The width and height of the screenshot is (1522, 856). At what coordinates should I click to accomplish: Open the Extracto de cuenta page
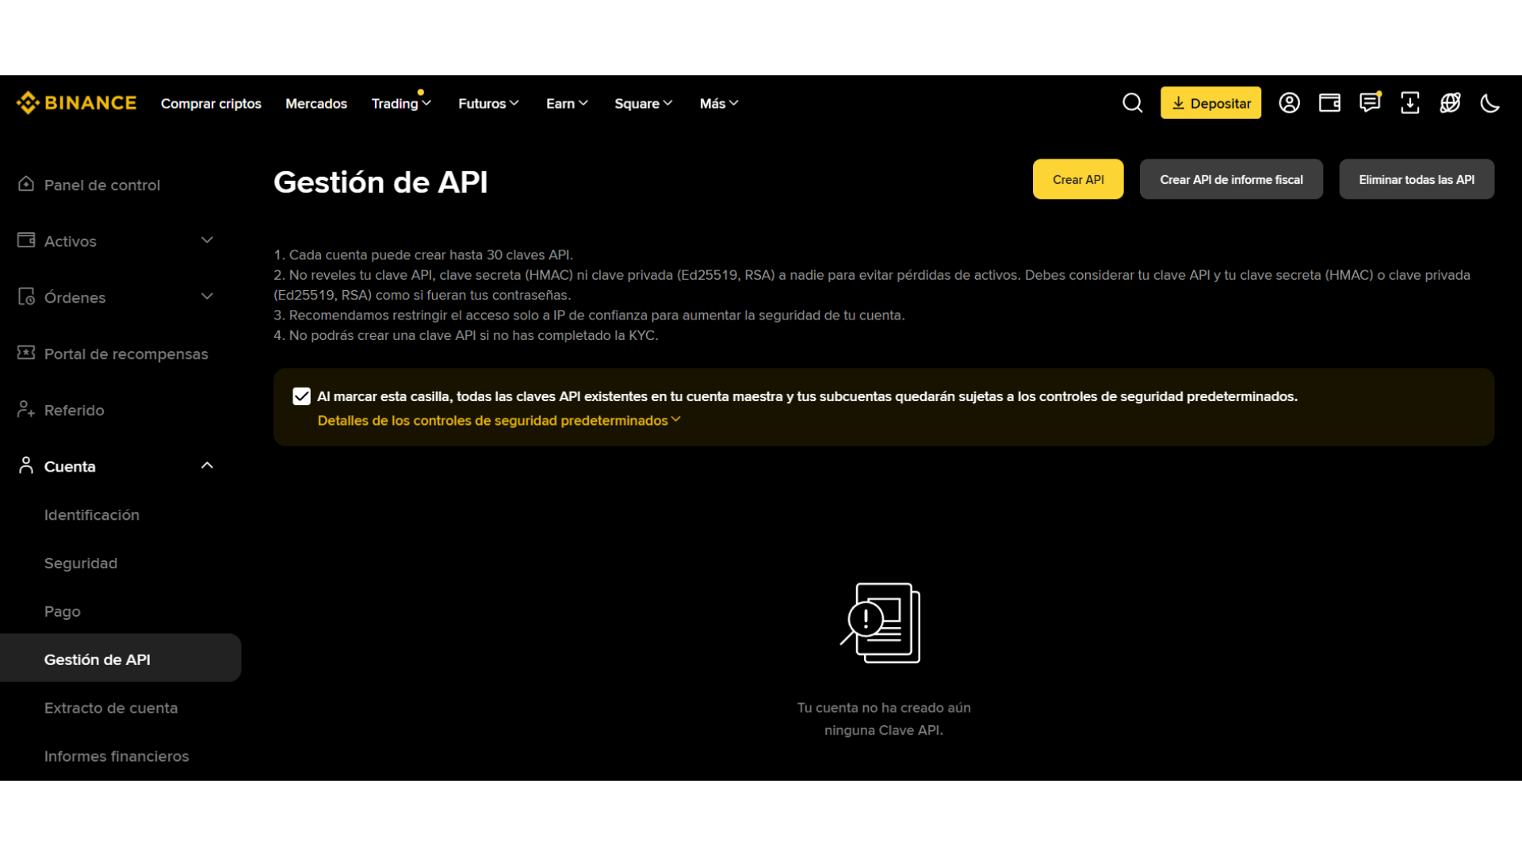[x=111, y=707]
